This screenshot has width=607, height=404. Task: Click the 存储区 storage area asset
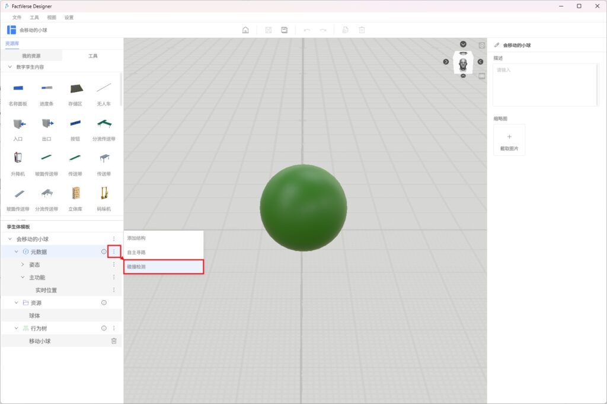coord(75,88)
